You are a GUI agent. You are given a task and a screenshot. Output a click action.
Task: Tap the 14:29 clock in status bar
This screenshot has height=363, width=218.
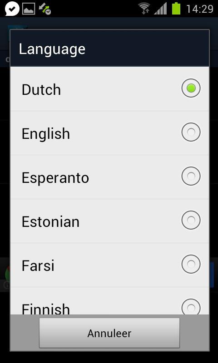[x=200, y=9]
